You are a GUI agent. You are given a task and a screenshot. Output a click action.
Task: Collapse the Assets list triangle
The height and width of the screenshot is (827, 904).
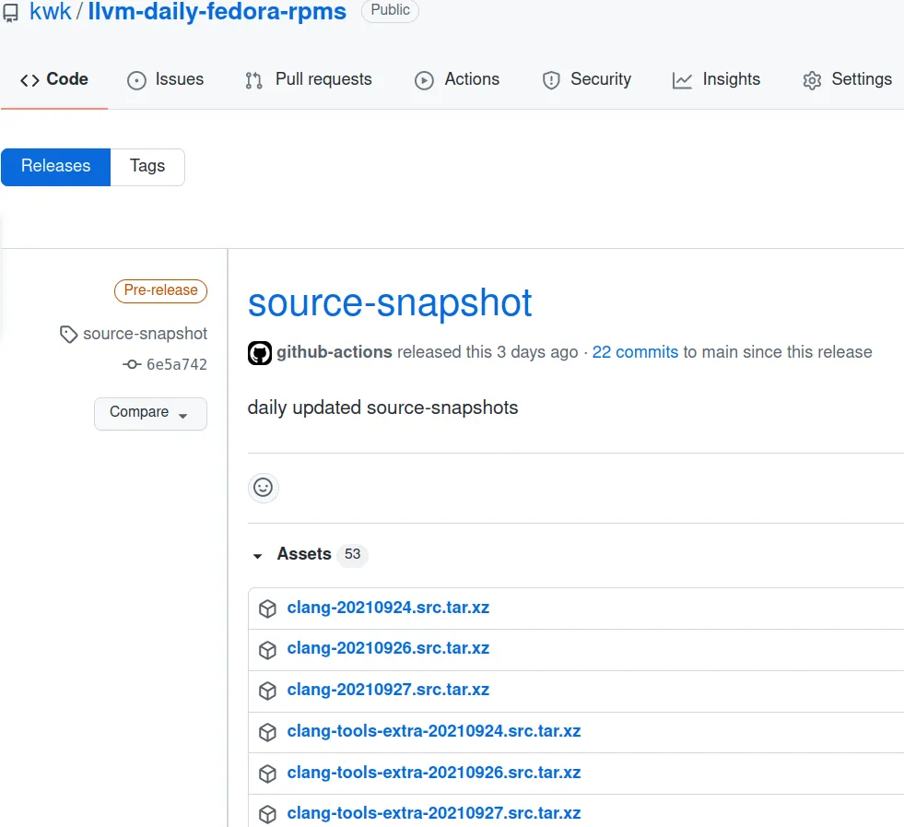257,556
